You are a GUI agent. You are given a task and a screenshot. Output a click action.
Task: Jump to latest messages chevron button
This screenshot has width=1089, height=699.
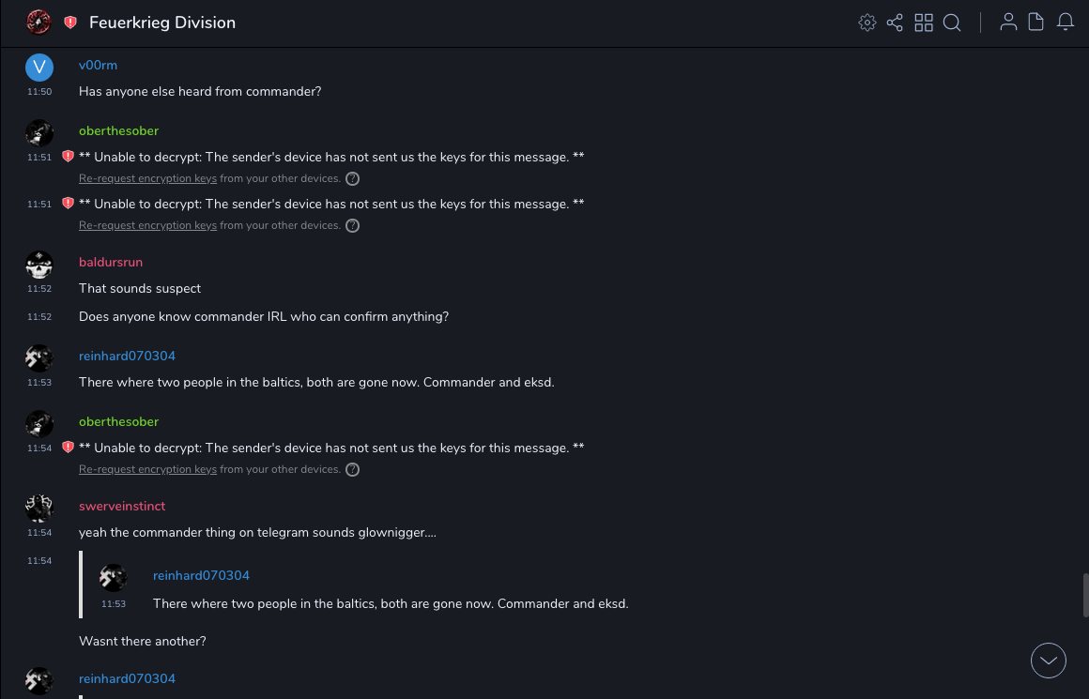click(1048, 661)
